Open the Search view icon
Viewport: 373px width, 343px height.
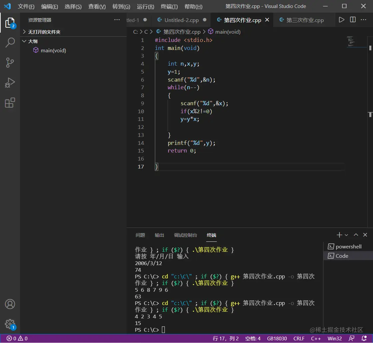click(10, 42)
